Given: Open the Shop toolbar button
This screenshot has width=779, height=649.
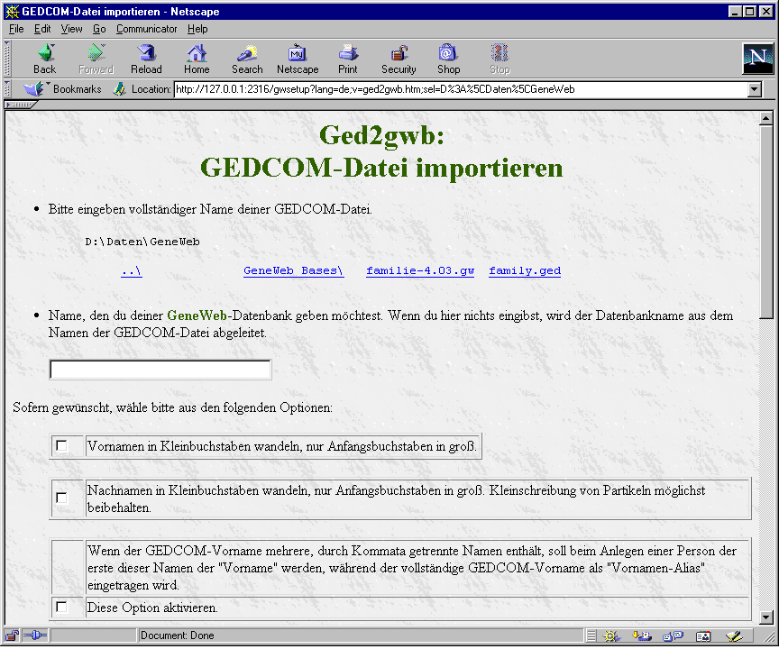Looking at the screenshot, I should [x=449, y=59].
